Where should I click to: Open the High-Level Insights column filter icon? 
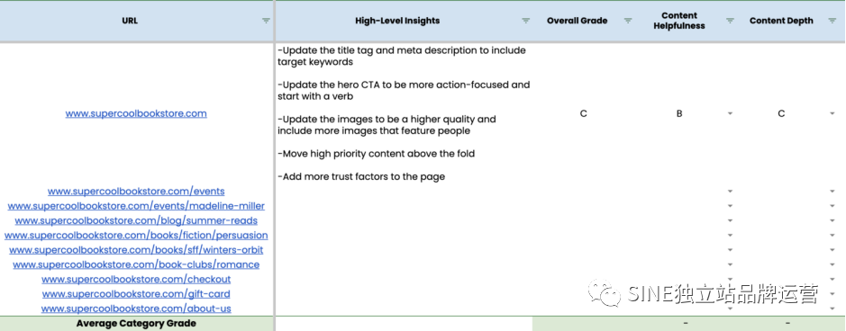525,21
